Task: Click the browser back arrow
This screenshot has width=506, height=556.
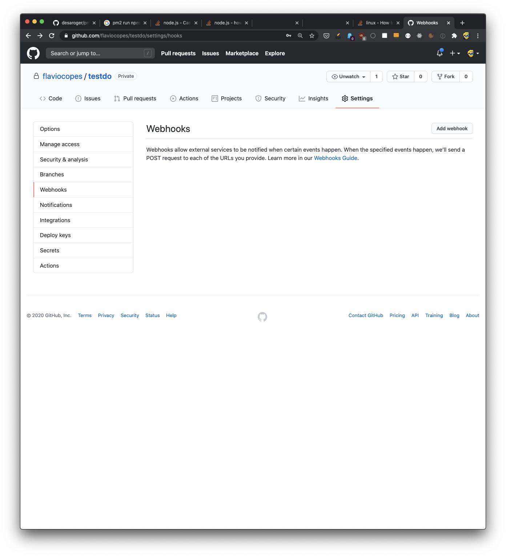Action: tap(28, 36)
